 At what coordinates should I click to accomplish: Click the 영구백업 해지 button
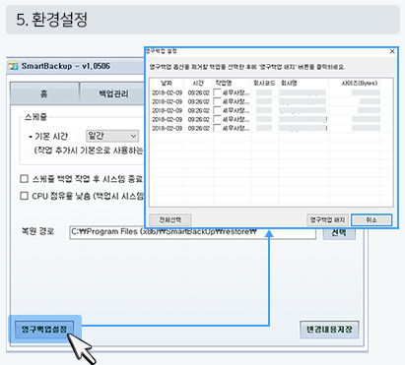[327, 219]
